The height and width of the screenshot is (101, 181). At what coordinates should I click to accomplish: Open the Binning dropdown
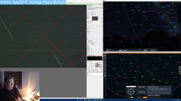point(97,12)
